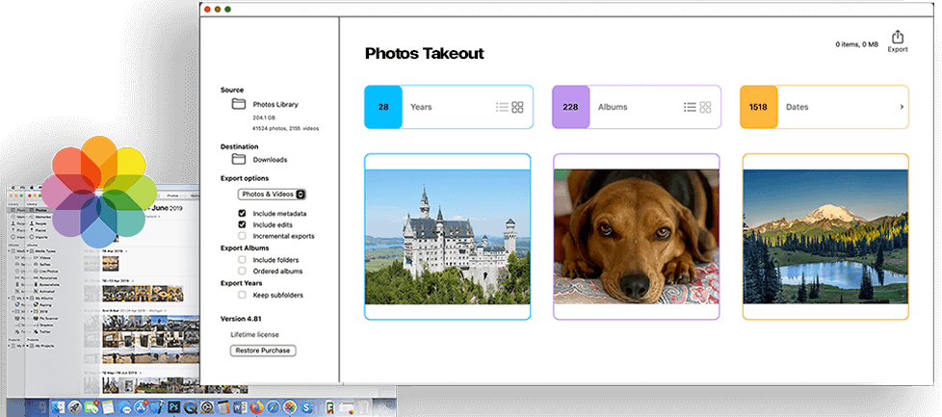
Task: Launch Safari from the Dock
Action: (274, 407)
